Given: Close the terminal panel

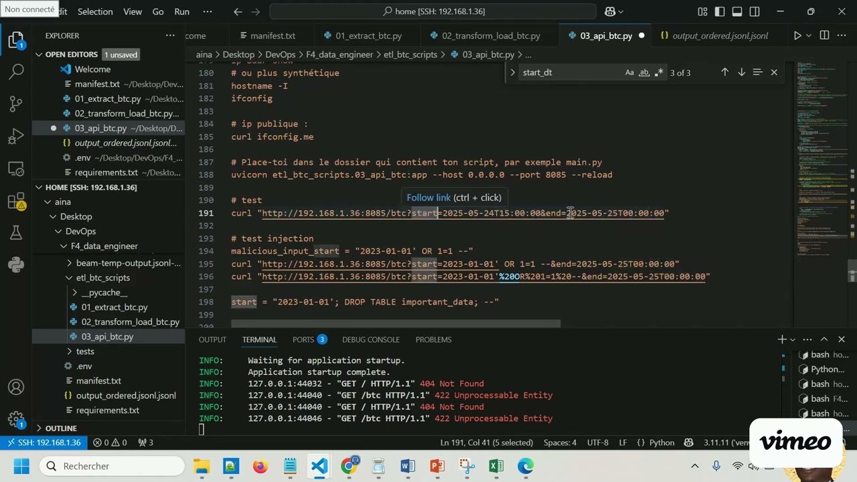Looking at the screenshot, I should (x=842, y=339).
